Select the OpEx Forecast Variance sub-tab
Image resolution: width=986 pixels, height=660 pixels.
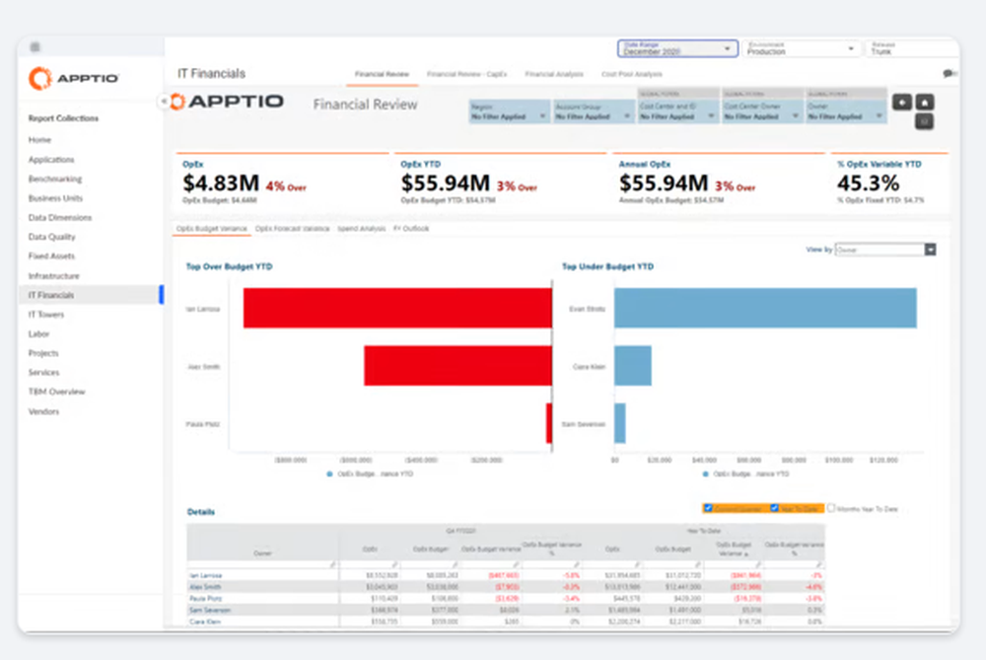point(293,229)
